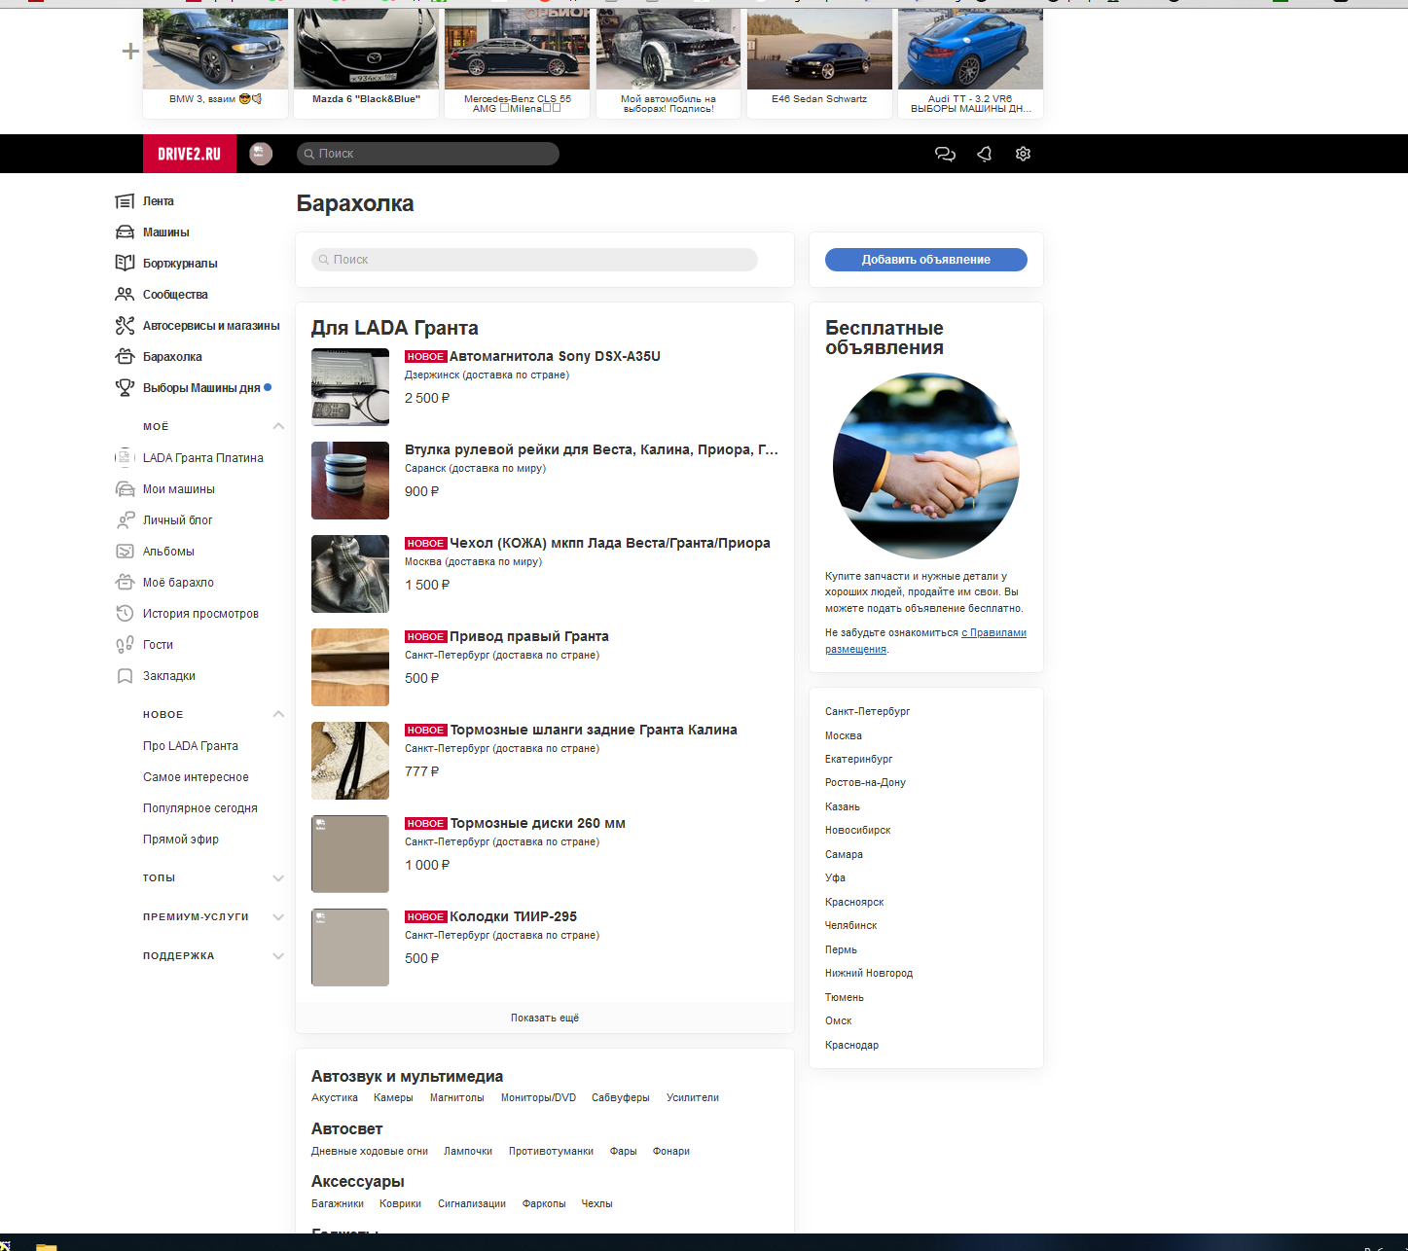The width and height of the screenshot is (1408, 1251).
Task: Filter by city Краснодар
Action: tap(852, 1045)
